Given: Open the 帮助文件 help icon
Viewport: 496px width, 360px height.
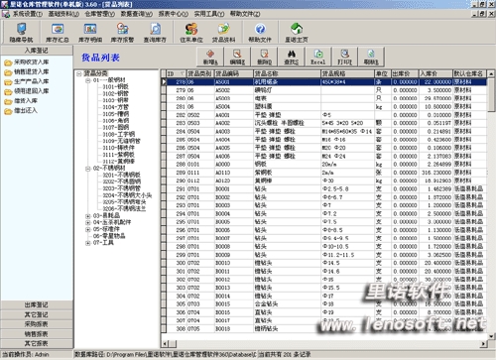Looking at the screenshot, I should click(x=260, y=32).
